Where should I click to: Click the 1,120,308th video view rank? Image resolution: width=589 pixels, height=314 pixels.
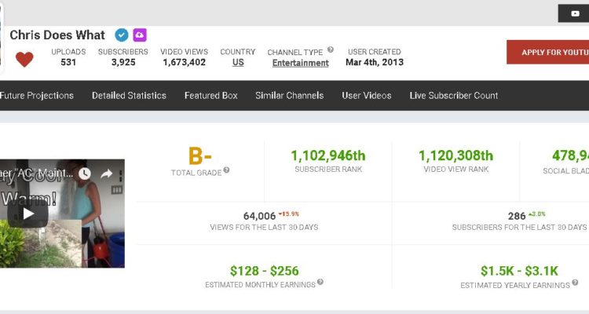pyautogui.click(x=456, y=155)
